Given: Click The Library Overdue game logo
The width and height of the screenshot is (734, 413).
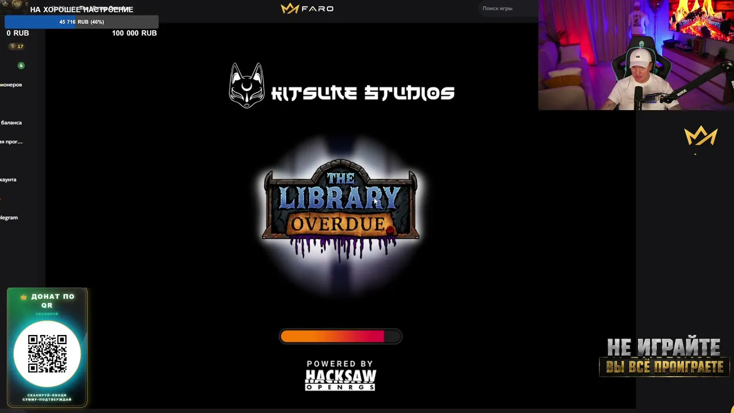Looking at the screenshot, I should click(x=341, y=209).
